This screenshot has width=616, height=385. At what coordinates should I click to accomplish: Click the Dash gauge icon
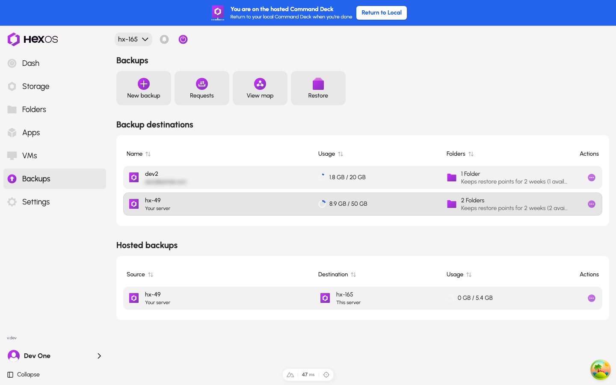12,63
